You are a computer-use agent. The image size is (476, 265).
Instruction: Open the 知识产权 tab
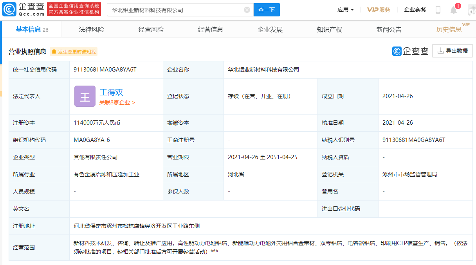tap(330, 29)
